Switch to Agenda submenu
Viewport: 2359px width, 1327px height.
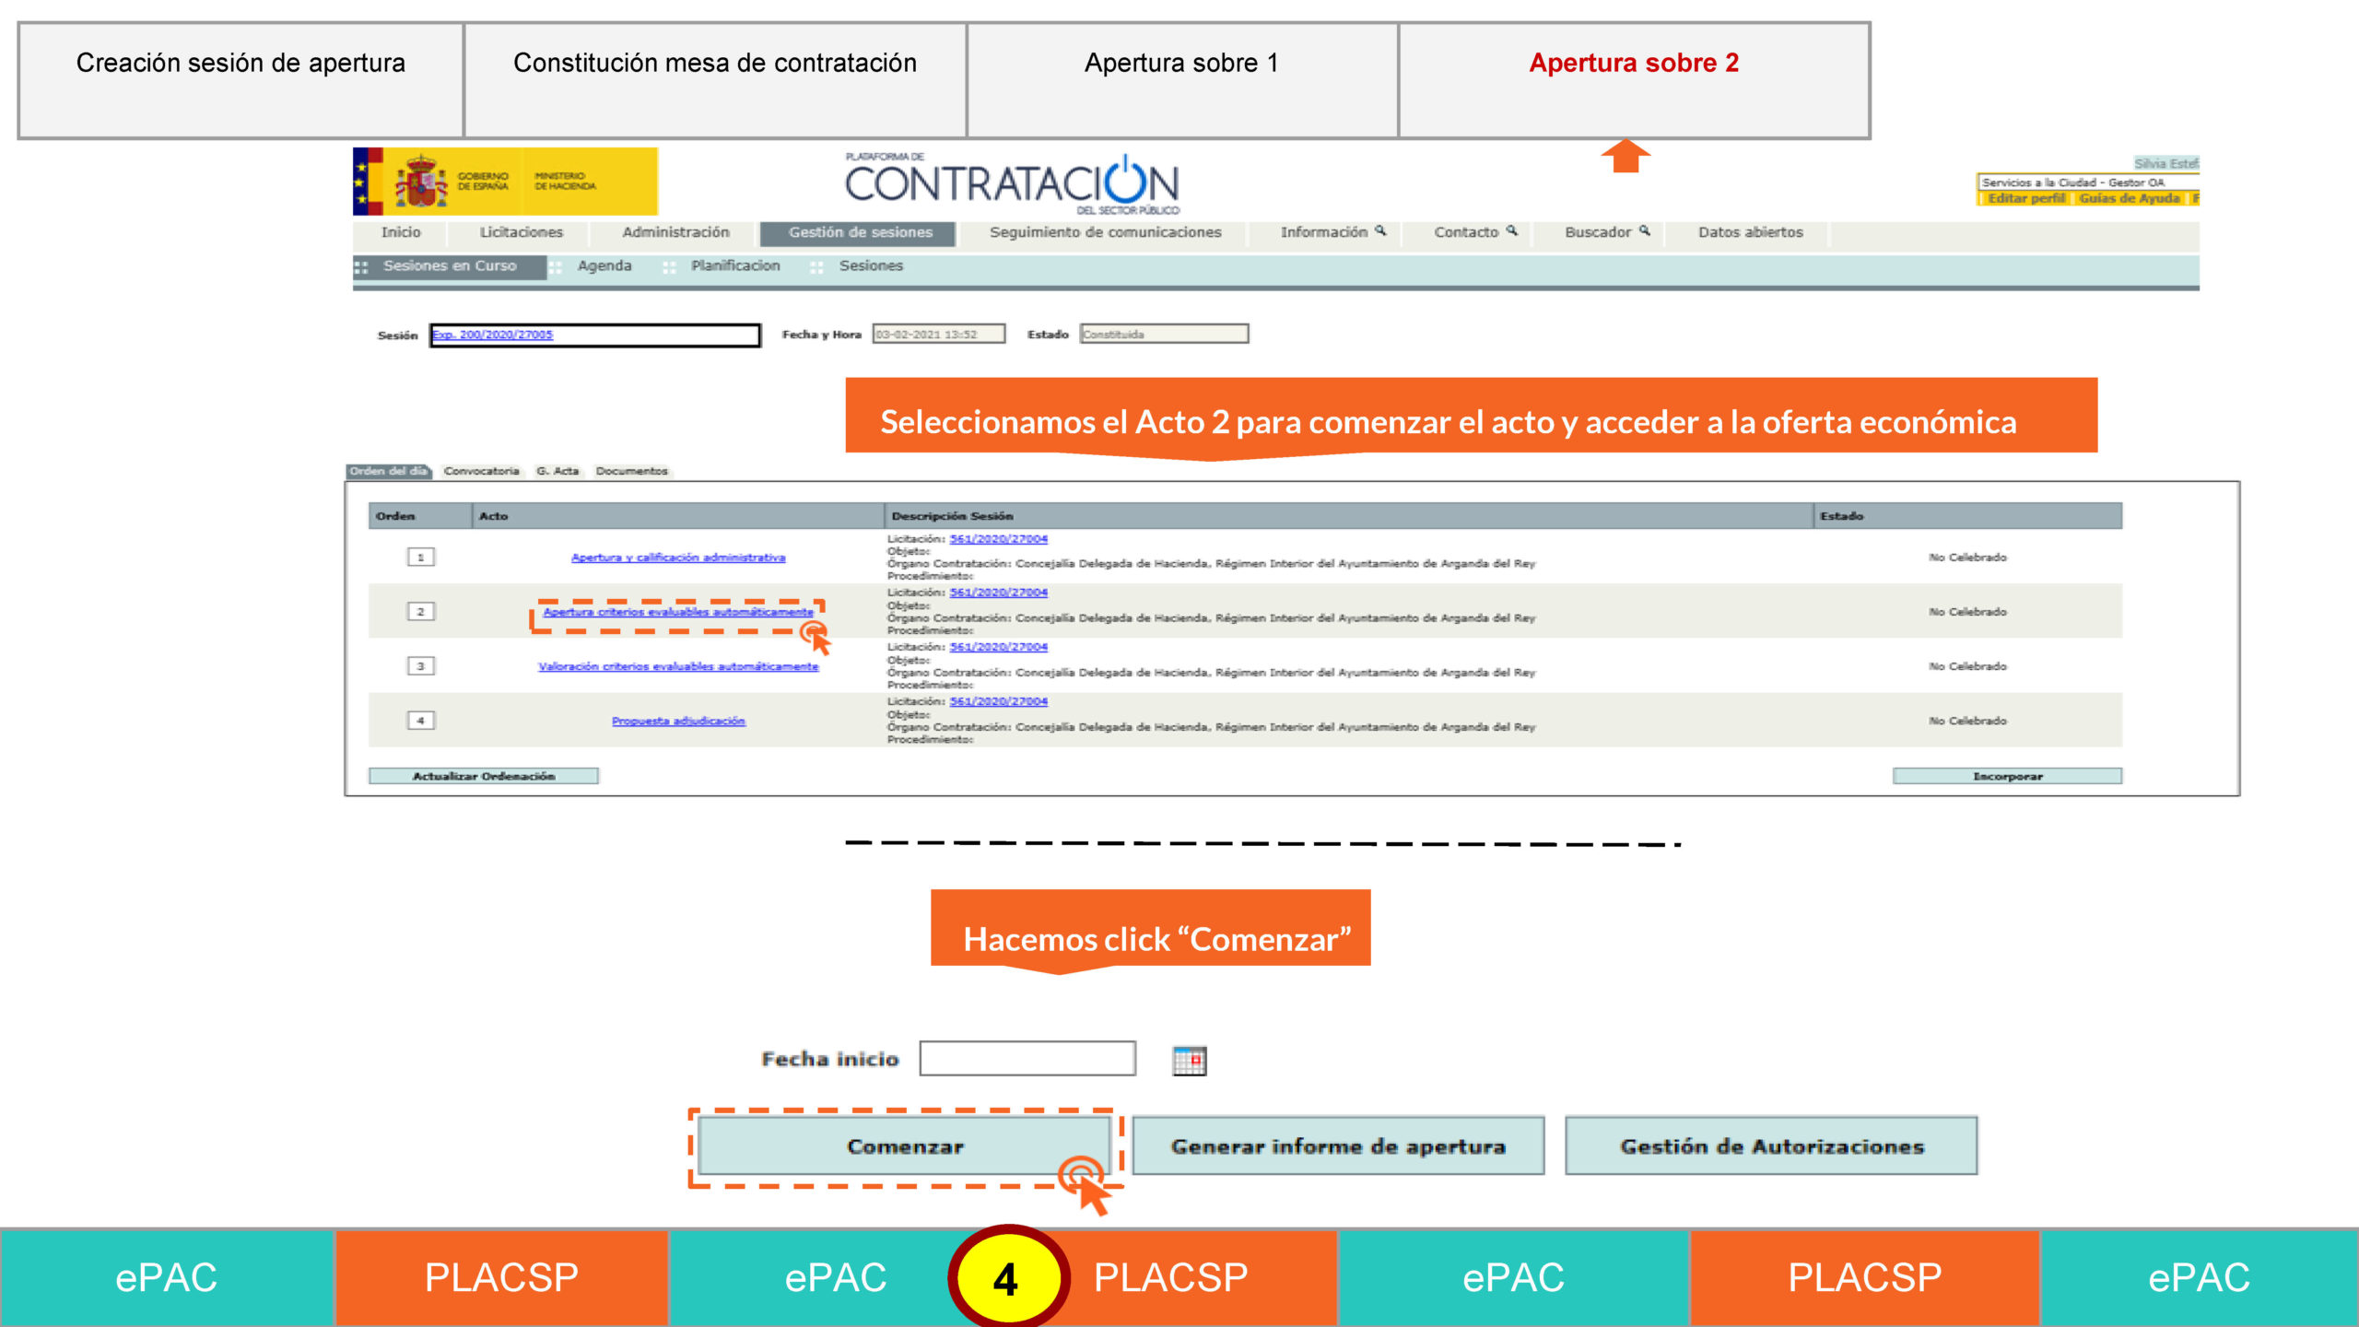[x=604, y=265]
